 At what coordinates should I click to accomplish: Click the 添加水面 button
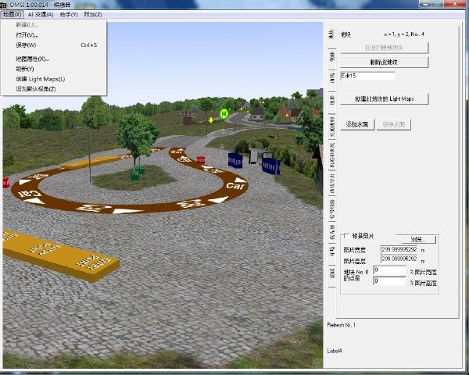[x=357, y=124]
